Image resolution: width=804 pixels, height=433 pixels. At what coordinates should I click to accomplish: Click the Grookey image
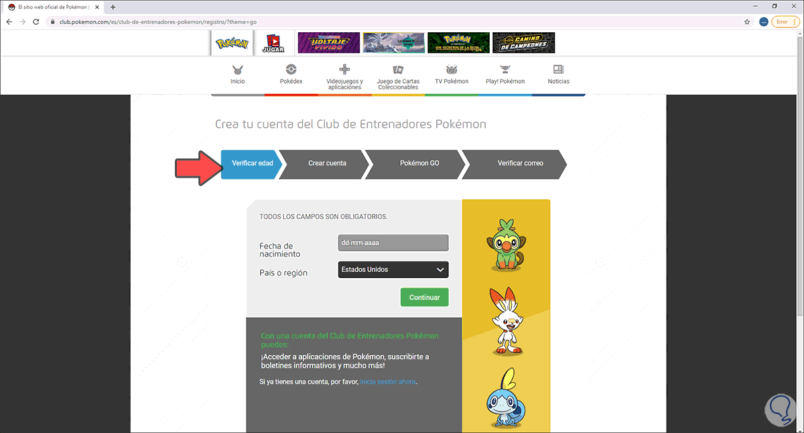pos(506,243)
